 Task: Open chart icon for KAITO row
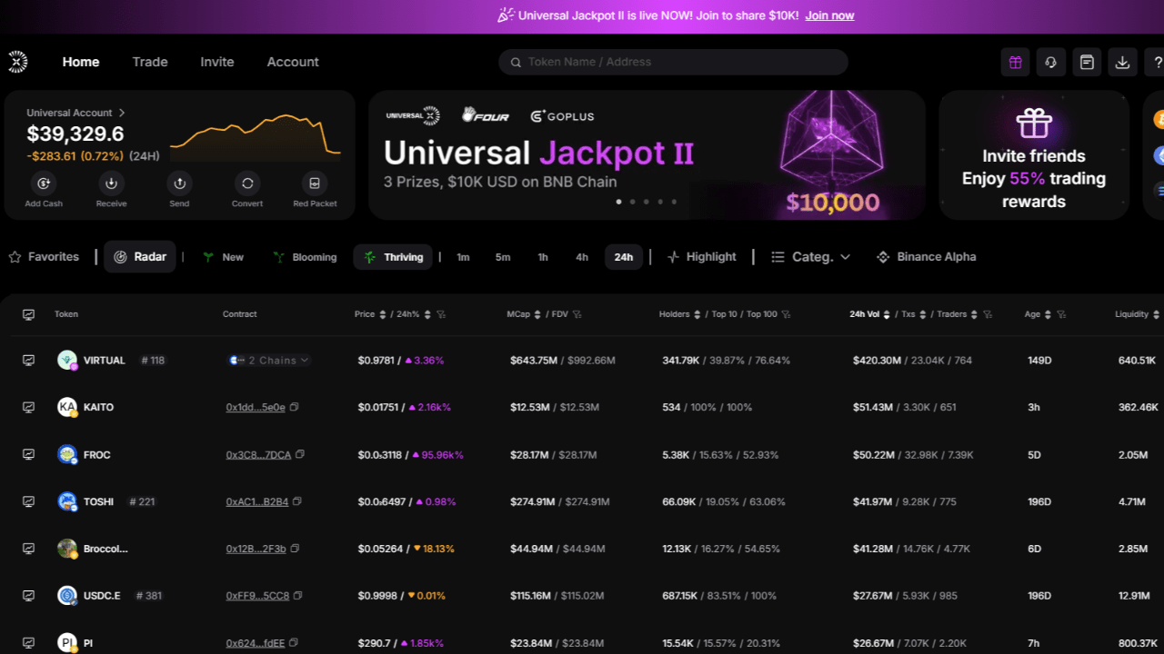[28, 408]
